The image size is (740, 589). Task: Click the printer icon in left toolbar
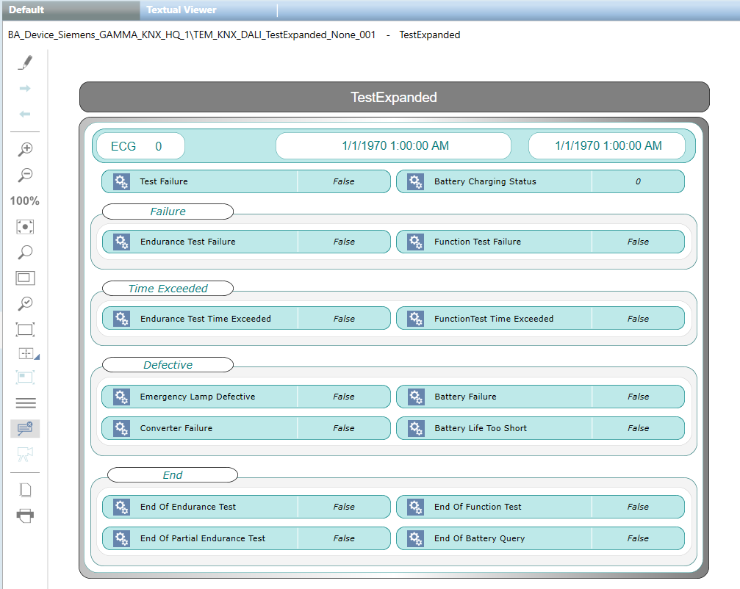coord(26,516)
